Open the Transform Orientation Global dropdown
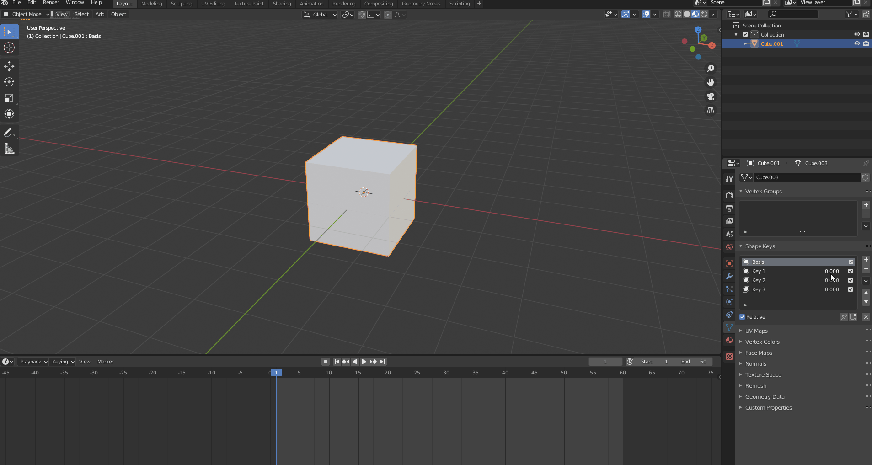872x465 pixels. [x=320, y=14]
